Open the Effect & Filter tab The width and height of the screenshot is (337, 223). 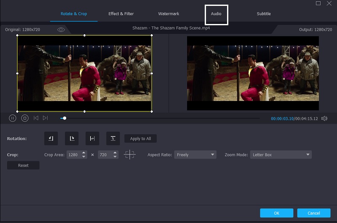(x=121, y=14)
